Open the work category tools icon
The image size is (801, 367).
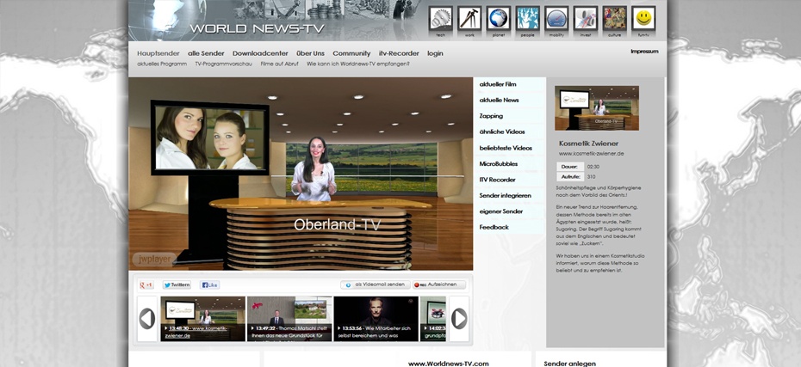(x=469, y=18)
